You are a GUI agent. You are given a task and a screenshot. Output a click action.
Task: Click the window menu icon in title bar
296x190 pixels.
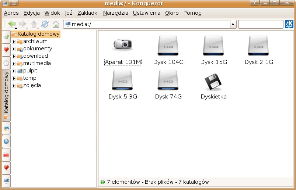(5, 3)
